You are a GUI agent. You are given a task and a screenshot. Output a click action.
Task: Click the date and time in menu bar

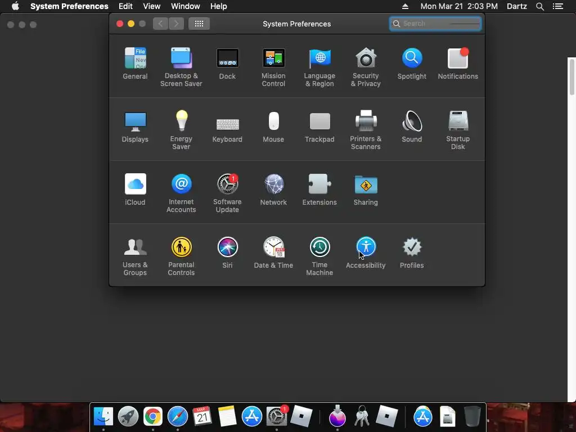coord(459,6)
